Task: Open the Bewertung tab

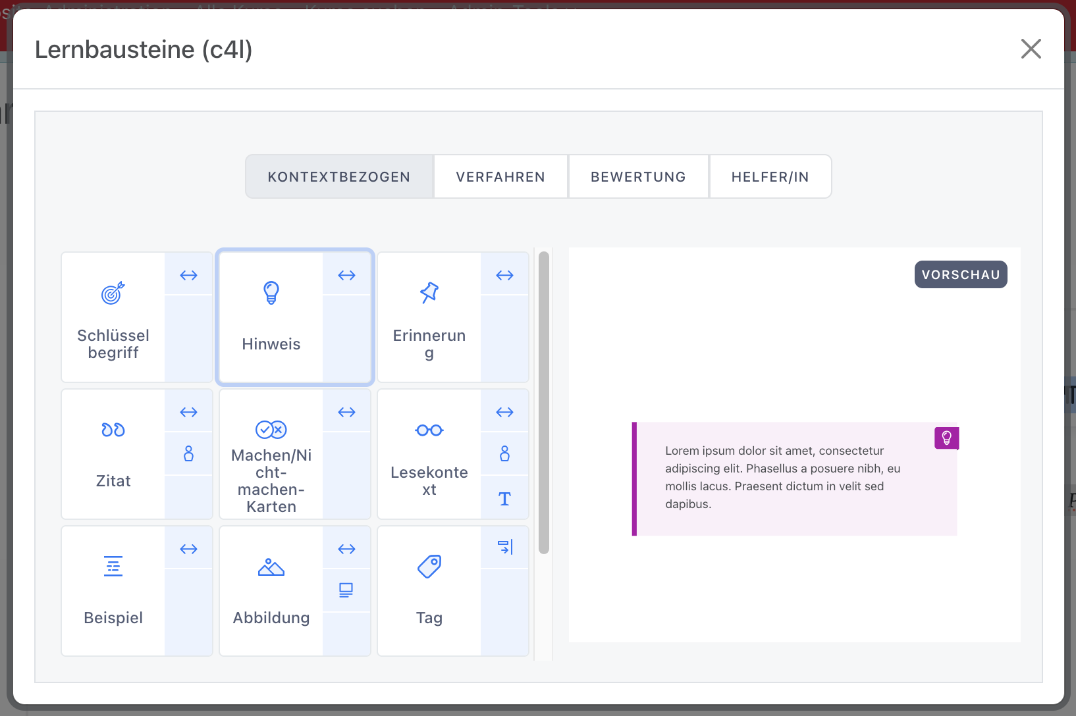Action: coord(638,177)
